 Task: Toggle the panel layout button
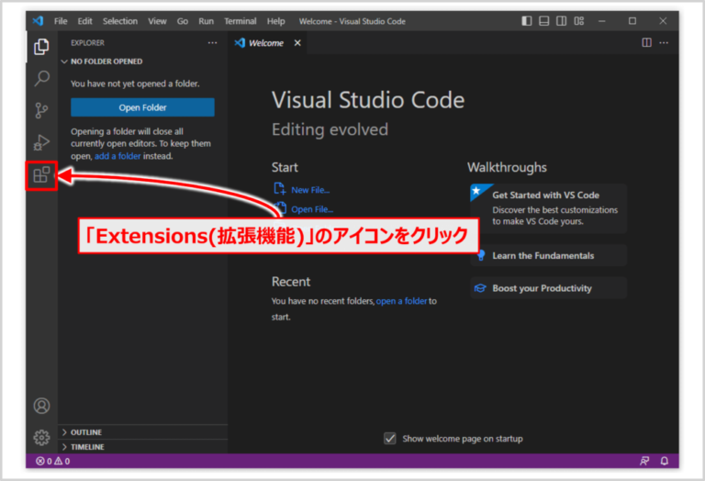click(544, 20)
